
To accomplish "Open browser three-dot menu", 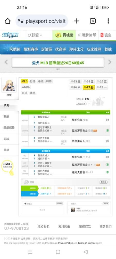I will pyautogui.click(x=108, y=21).
